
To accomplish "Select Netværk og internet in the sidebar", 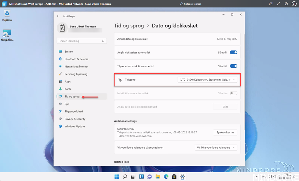I will 76,67.
